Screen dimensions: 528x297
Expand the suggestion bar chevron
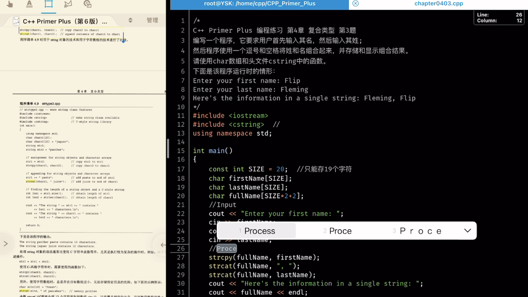point(467,231)
